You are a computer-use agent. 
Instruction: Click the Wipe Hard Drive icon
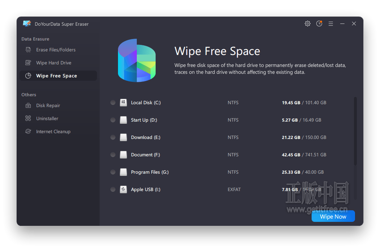28,63
